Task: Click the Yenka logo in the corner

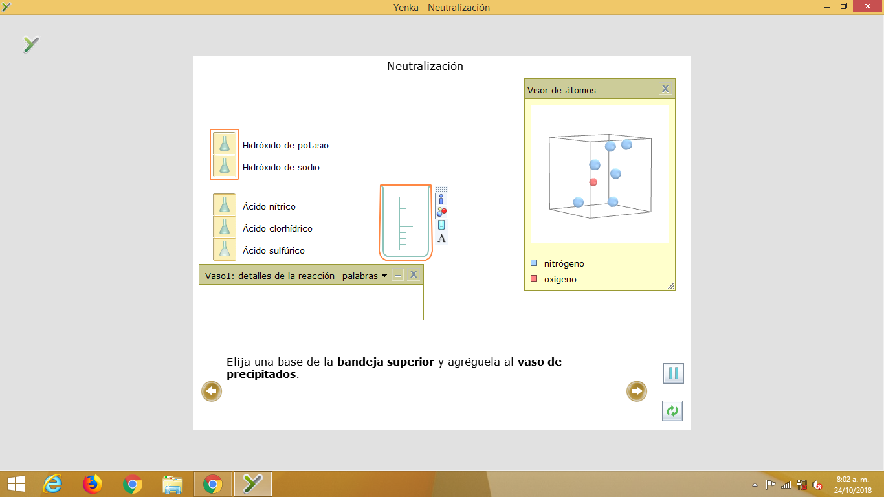Action: (31, 44)
